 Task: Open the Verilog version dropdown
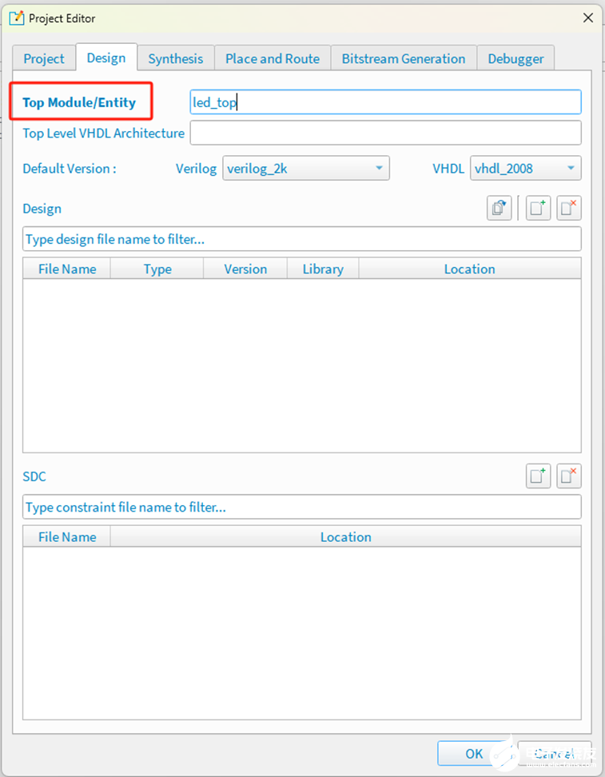(305, 169)
